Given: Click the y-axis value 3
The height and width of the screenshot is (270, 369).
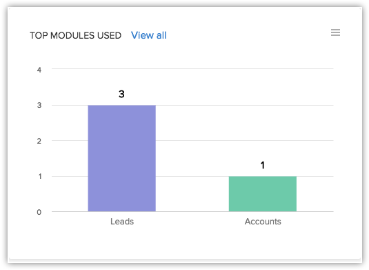Looking at the screenshot, I should [39, 105].
